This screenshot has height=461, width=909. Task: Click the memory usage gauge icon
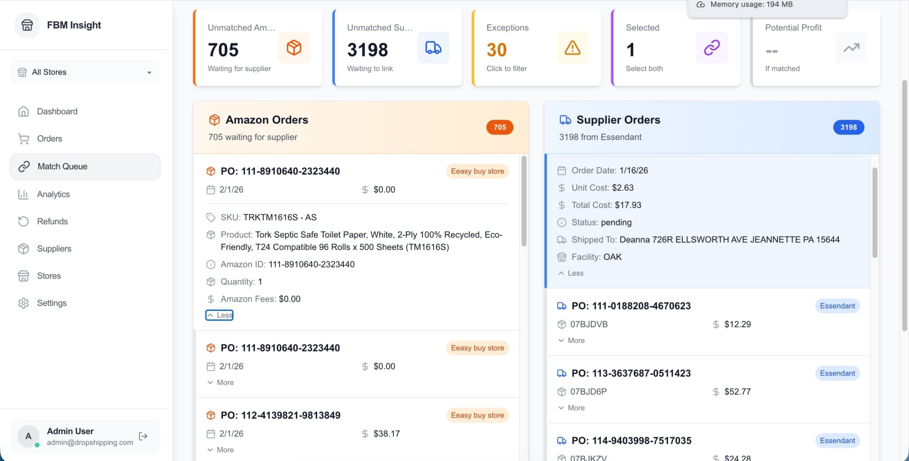click(701, 5)
